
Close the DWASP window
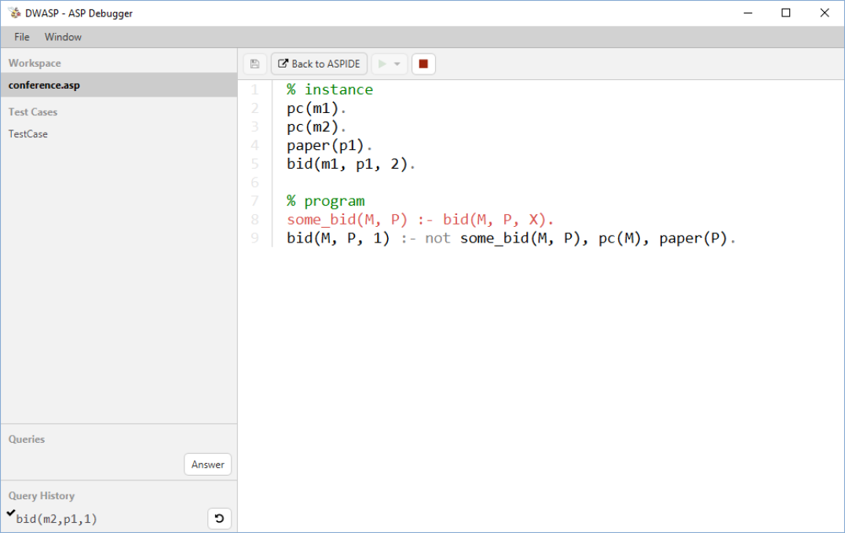(825, 13)
